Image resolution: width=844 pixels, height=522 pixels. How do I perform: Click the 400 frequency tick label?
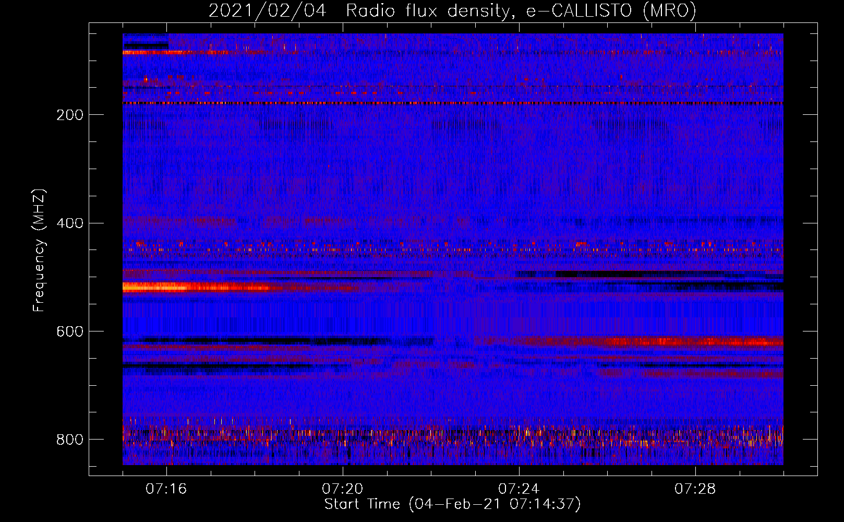click(x=70, y=223)
